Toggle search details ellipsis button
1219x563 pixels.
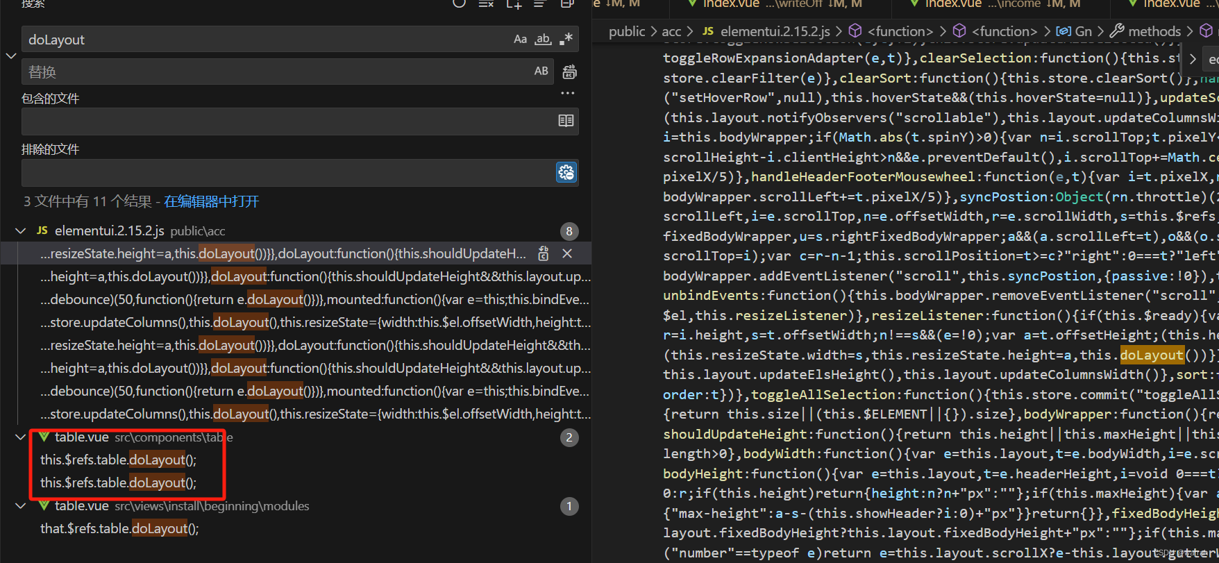568,93
